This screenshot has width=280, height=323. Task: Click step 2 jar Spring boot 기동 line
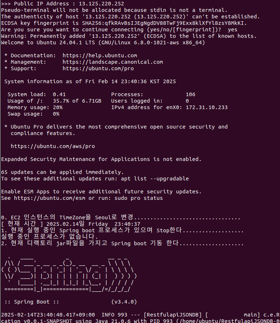coord(122,243)
